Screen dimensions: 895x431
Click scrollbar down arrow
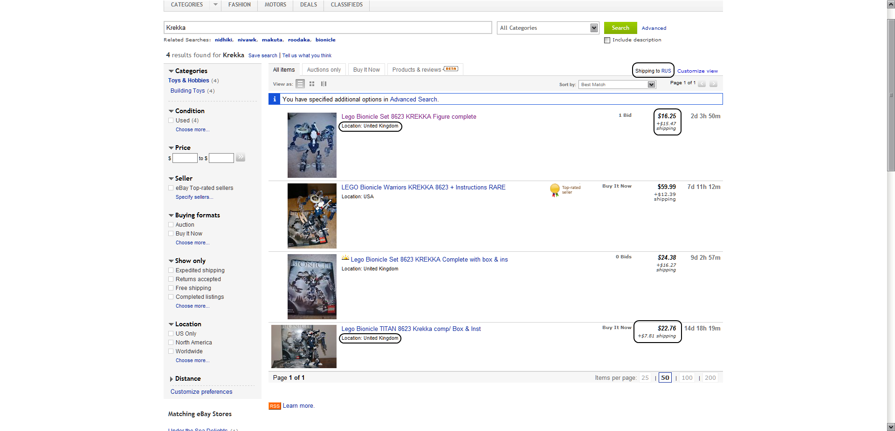(891, 427)
